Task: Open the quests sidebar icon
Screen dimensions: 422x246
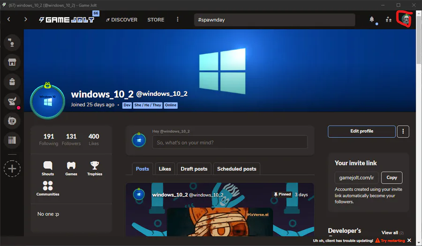Action: point(12,101)
